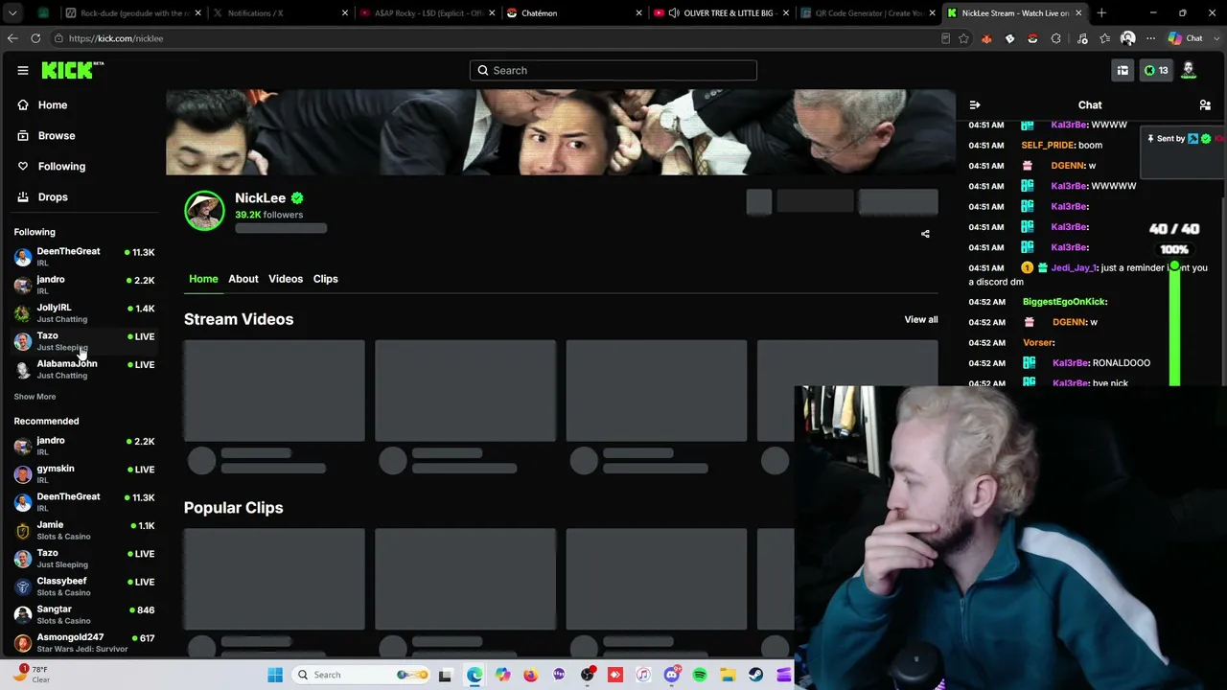Screen dimensions: 1227x690
Task: Open Jamie's Slots & Casino channel
Action: pyautogui.click(x=84, y=530)
